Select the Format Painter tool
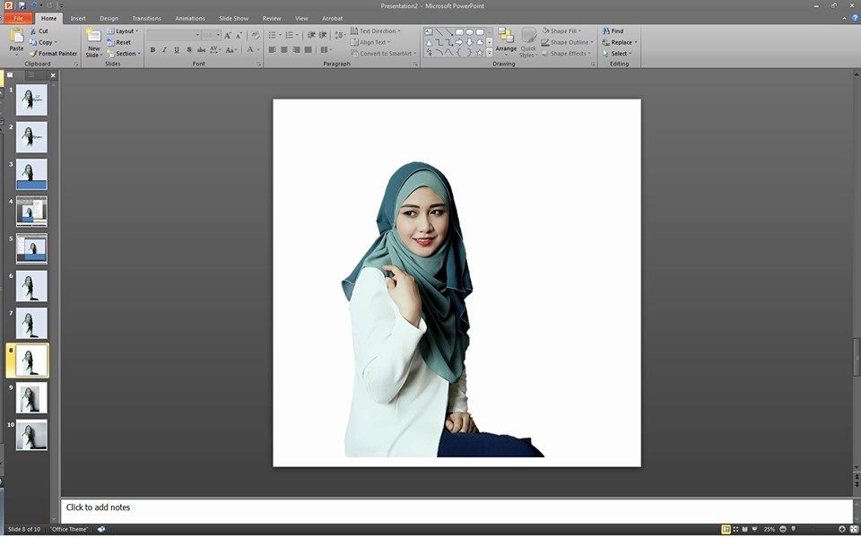The image size is (861, 538). coord(54,53)
